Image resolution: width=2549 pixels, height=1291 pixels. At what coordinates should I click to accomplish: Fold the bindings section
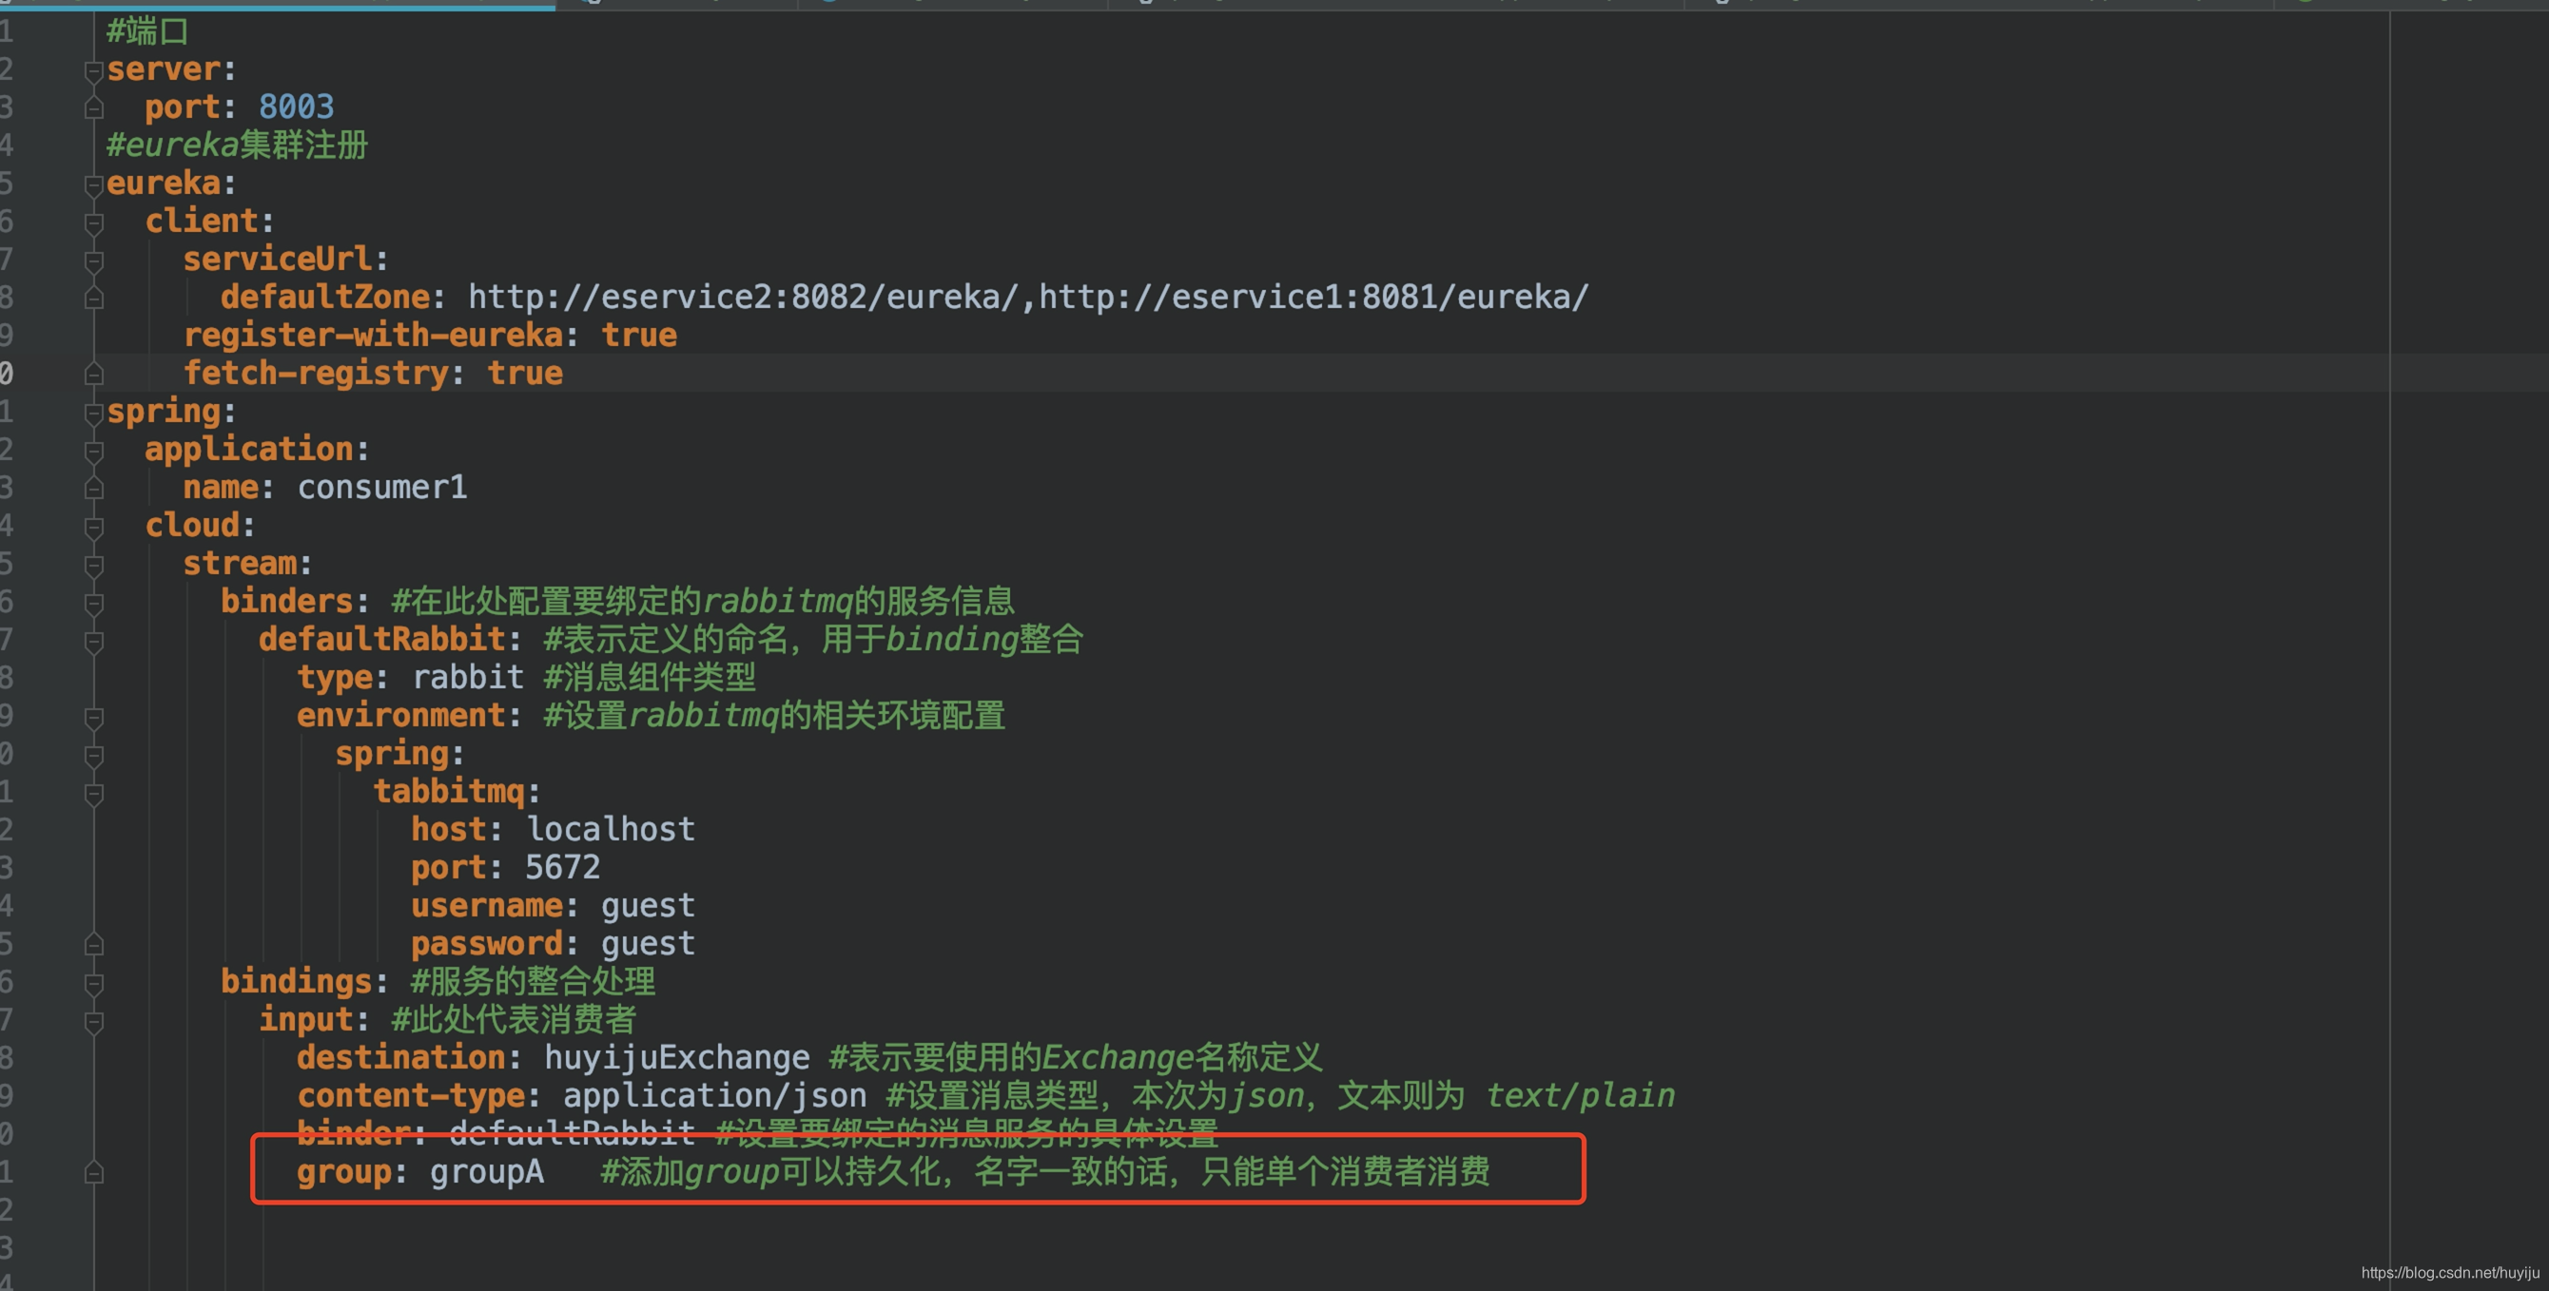tap(94, 983)
